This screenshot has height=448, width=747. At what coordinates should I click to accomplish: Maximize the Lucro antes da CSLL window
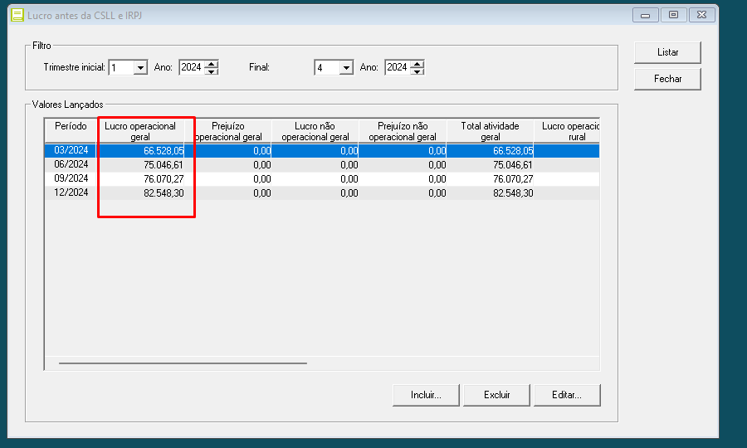[x=673, y=15]
